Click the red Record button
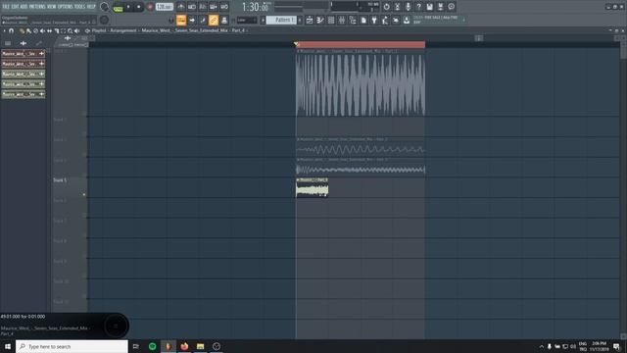This screenshot has height=353, width=627. [150, 7]
